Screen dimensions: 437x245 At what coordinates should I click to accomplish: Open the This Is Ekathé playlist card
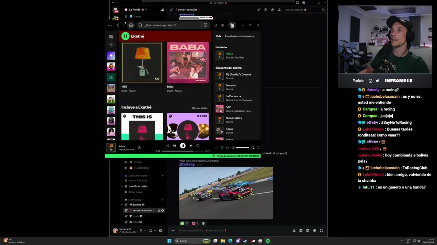142,127
